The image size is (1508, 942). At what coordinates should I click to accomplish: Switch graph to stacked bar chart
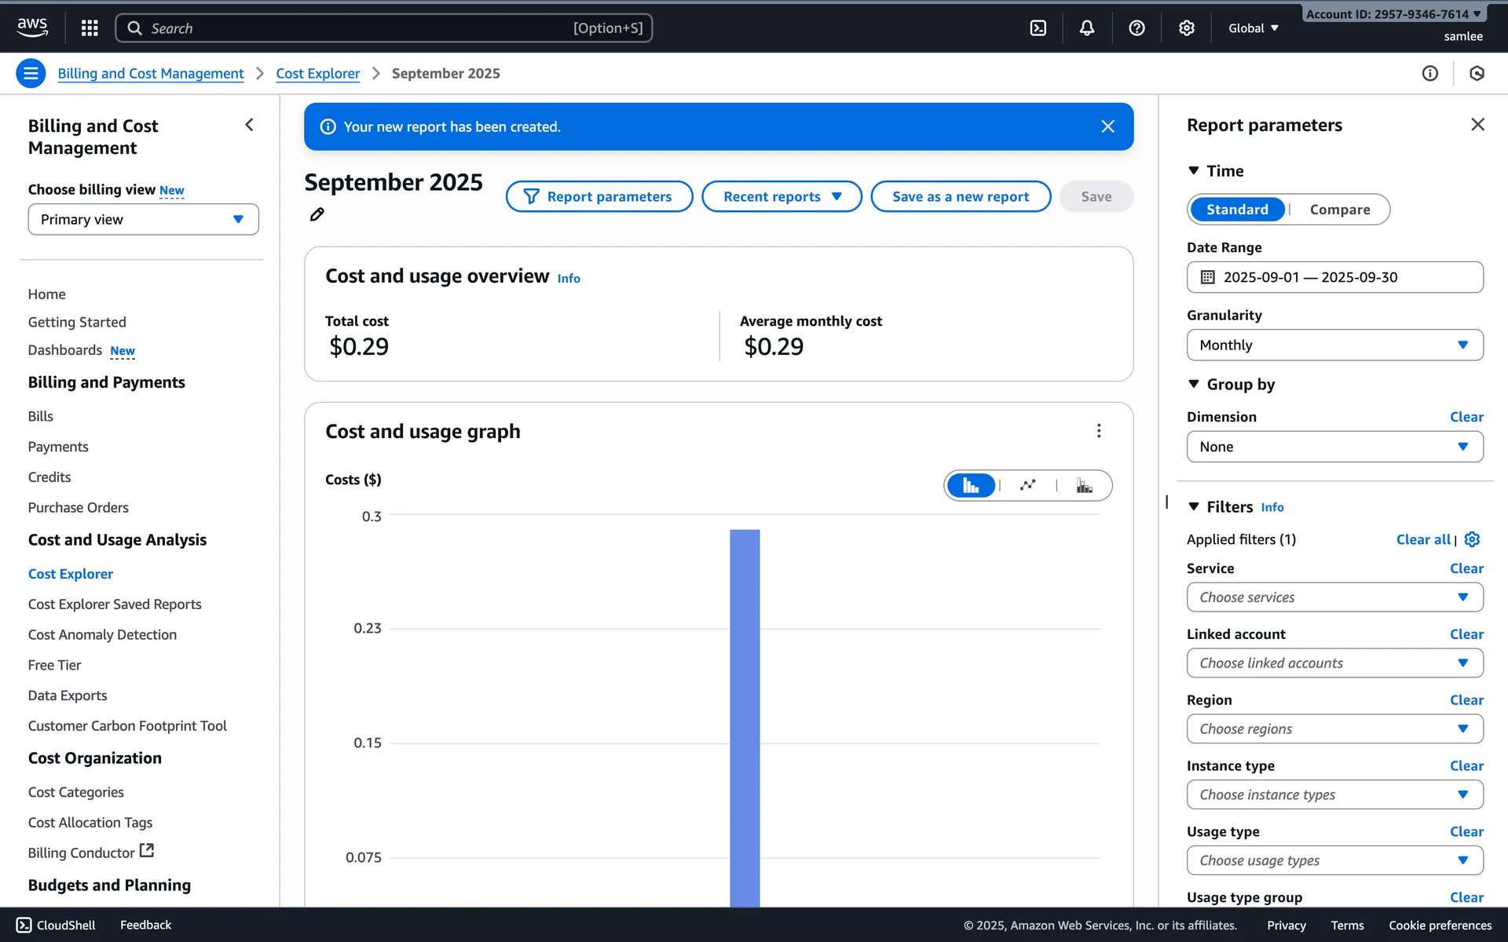point(1084,485)
